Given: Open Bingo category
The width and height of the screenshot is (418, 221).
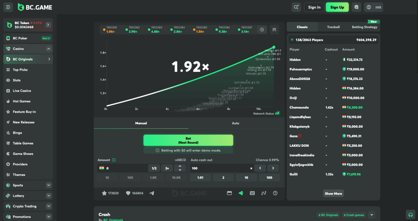Looking at the screenshot, I should point(28,133).
